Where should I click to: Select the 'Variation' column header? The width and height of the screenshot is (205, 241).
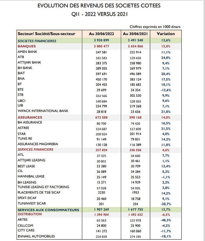pos(166,34)
